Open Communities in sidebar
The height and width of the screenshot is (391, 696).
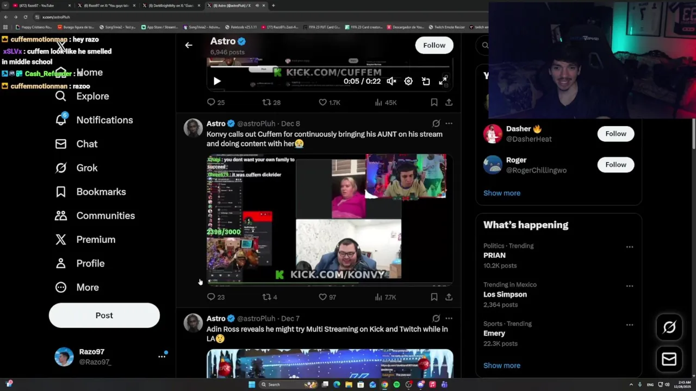[95, 216]
